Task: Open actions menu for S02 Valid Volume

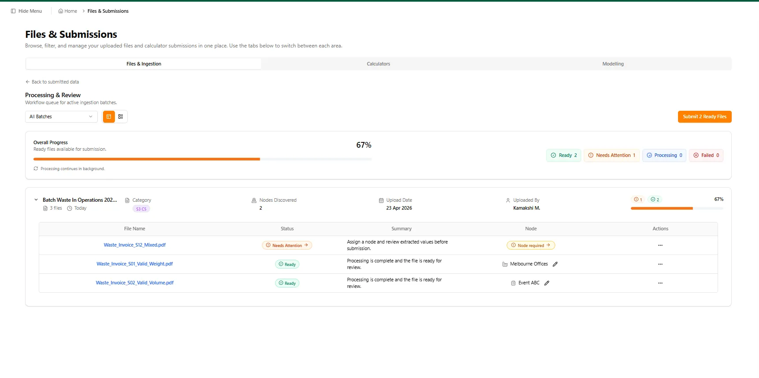Action: tap(660, 283)
